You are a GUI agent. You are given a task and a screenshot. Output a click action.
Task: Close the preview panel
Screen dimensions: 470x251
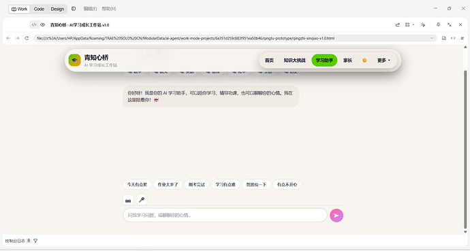click(x=460, y=25)
